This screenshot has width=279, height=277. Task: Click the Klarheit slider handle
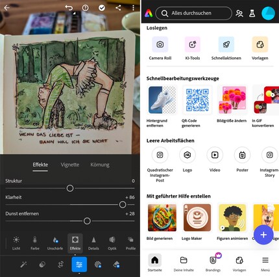[x=123, y=205]
